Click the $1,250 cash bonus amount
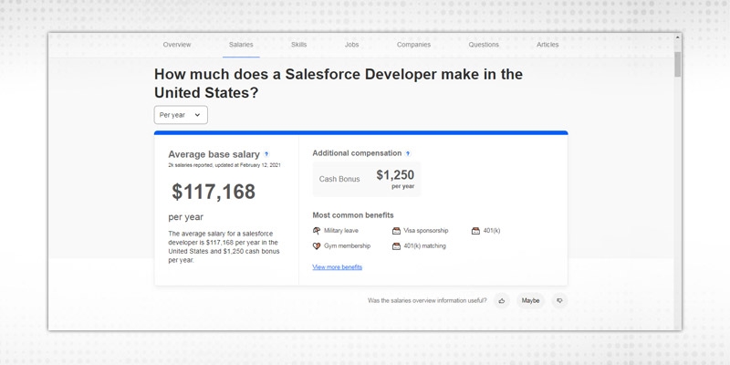 pyautogui.click(x=395, y=175)
